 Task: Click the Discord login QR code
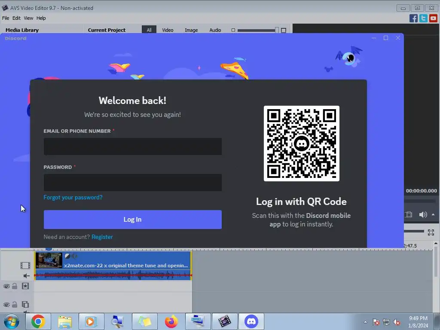point(301,144)
